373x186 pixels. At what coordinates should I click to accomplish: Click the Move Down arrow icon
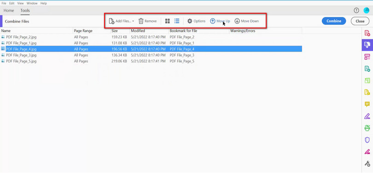click(237, 21)
